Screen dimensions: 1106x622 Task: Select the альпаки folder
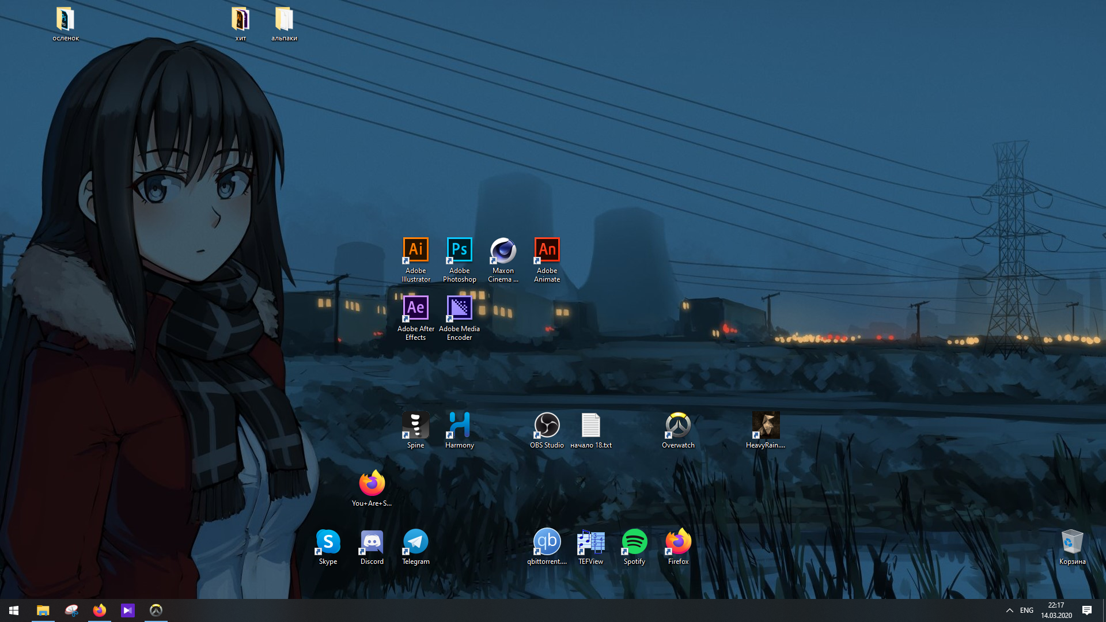coord(284,24)
